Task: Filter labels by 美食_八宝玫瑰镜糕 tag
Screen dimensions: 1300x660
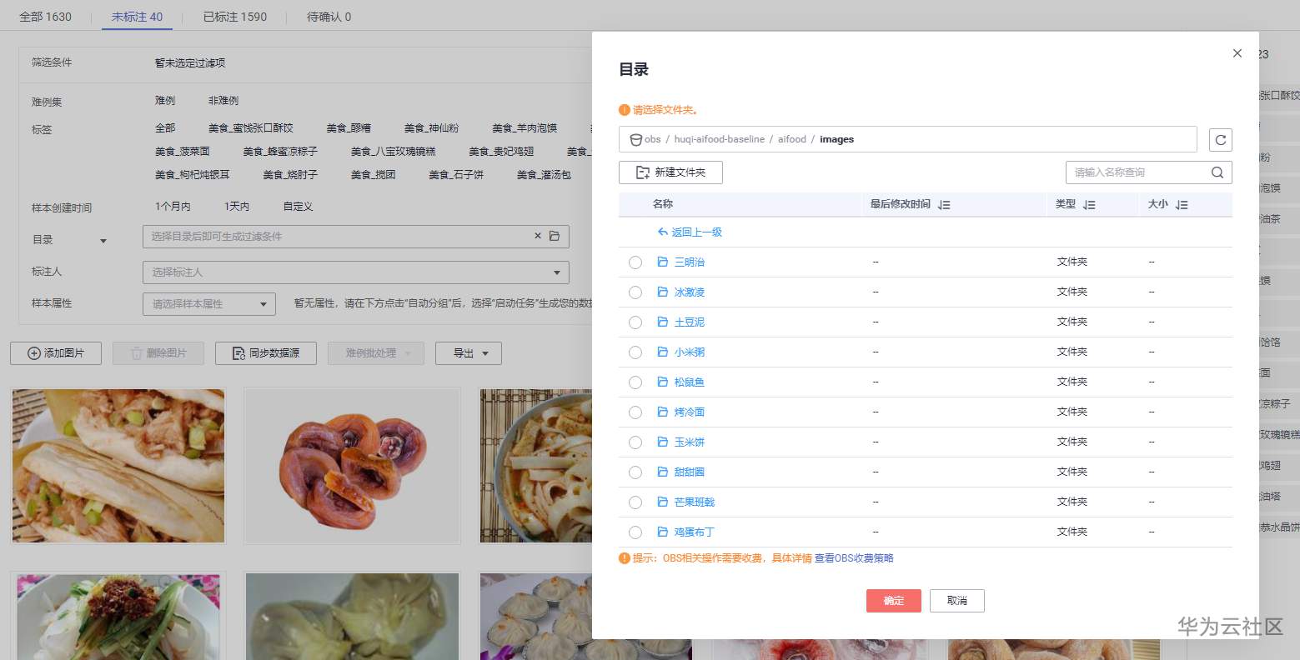Action: point(393,152)
